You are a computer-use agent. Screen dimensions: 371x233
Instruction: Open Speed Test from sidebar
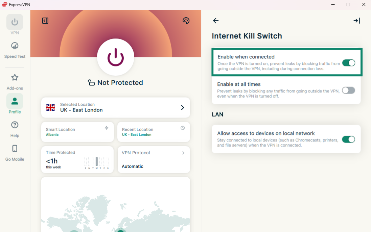coord(15,50)
